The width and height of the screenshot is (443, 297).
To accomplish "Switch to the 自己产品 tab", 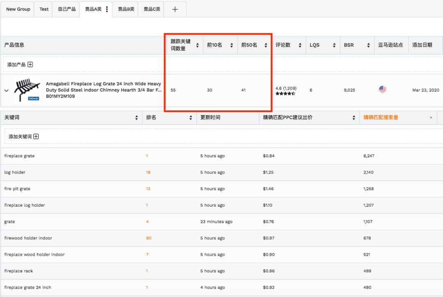I will pyautogui.click(x=66, y=9).
